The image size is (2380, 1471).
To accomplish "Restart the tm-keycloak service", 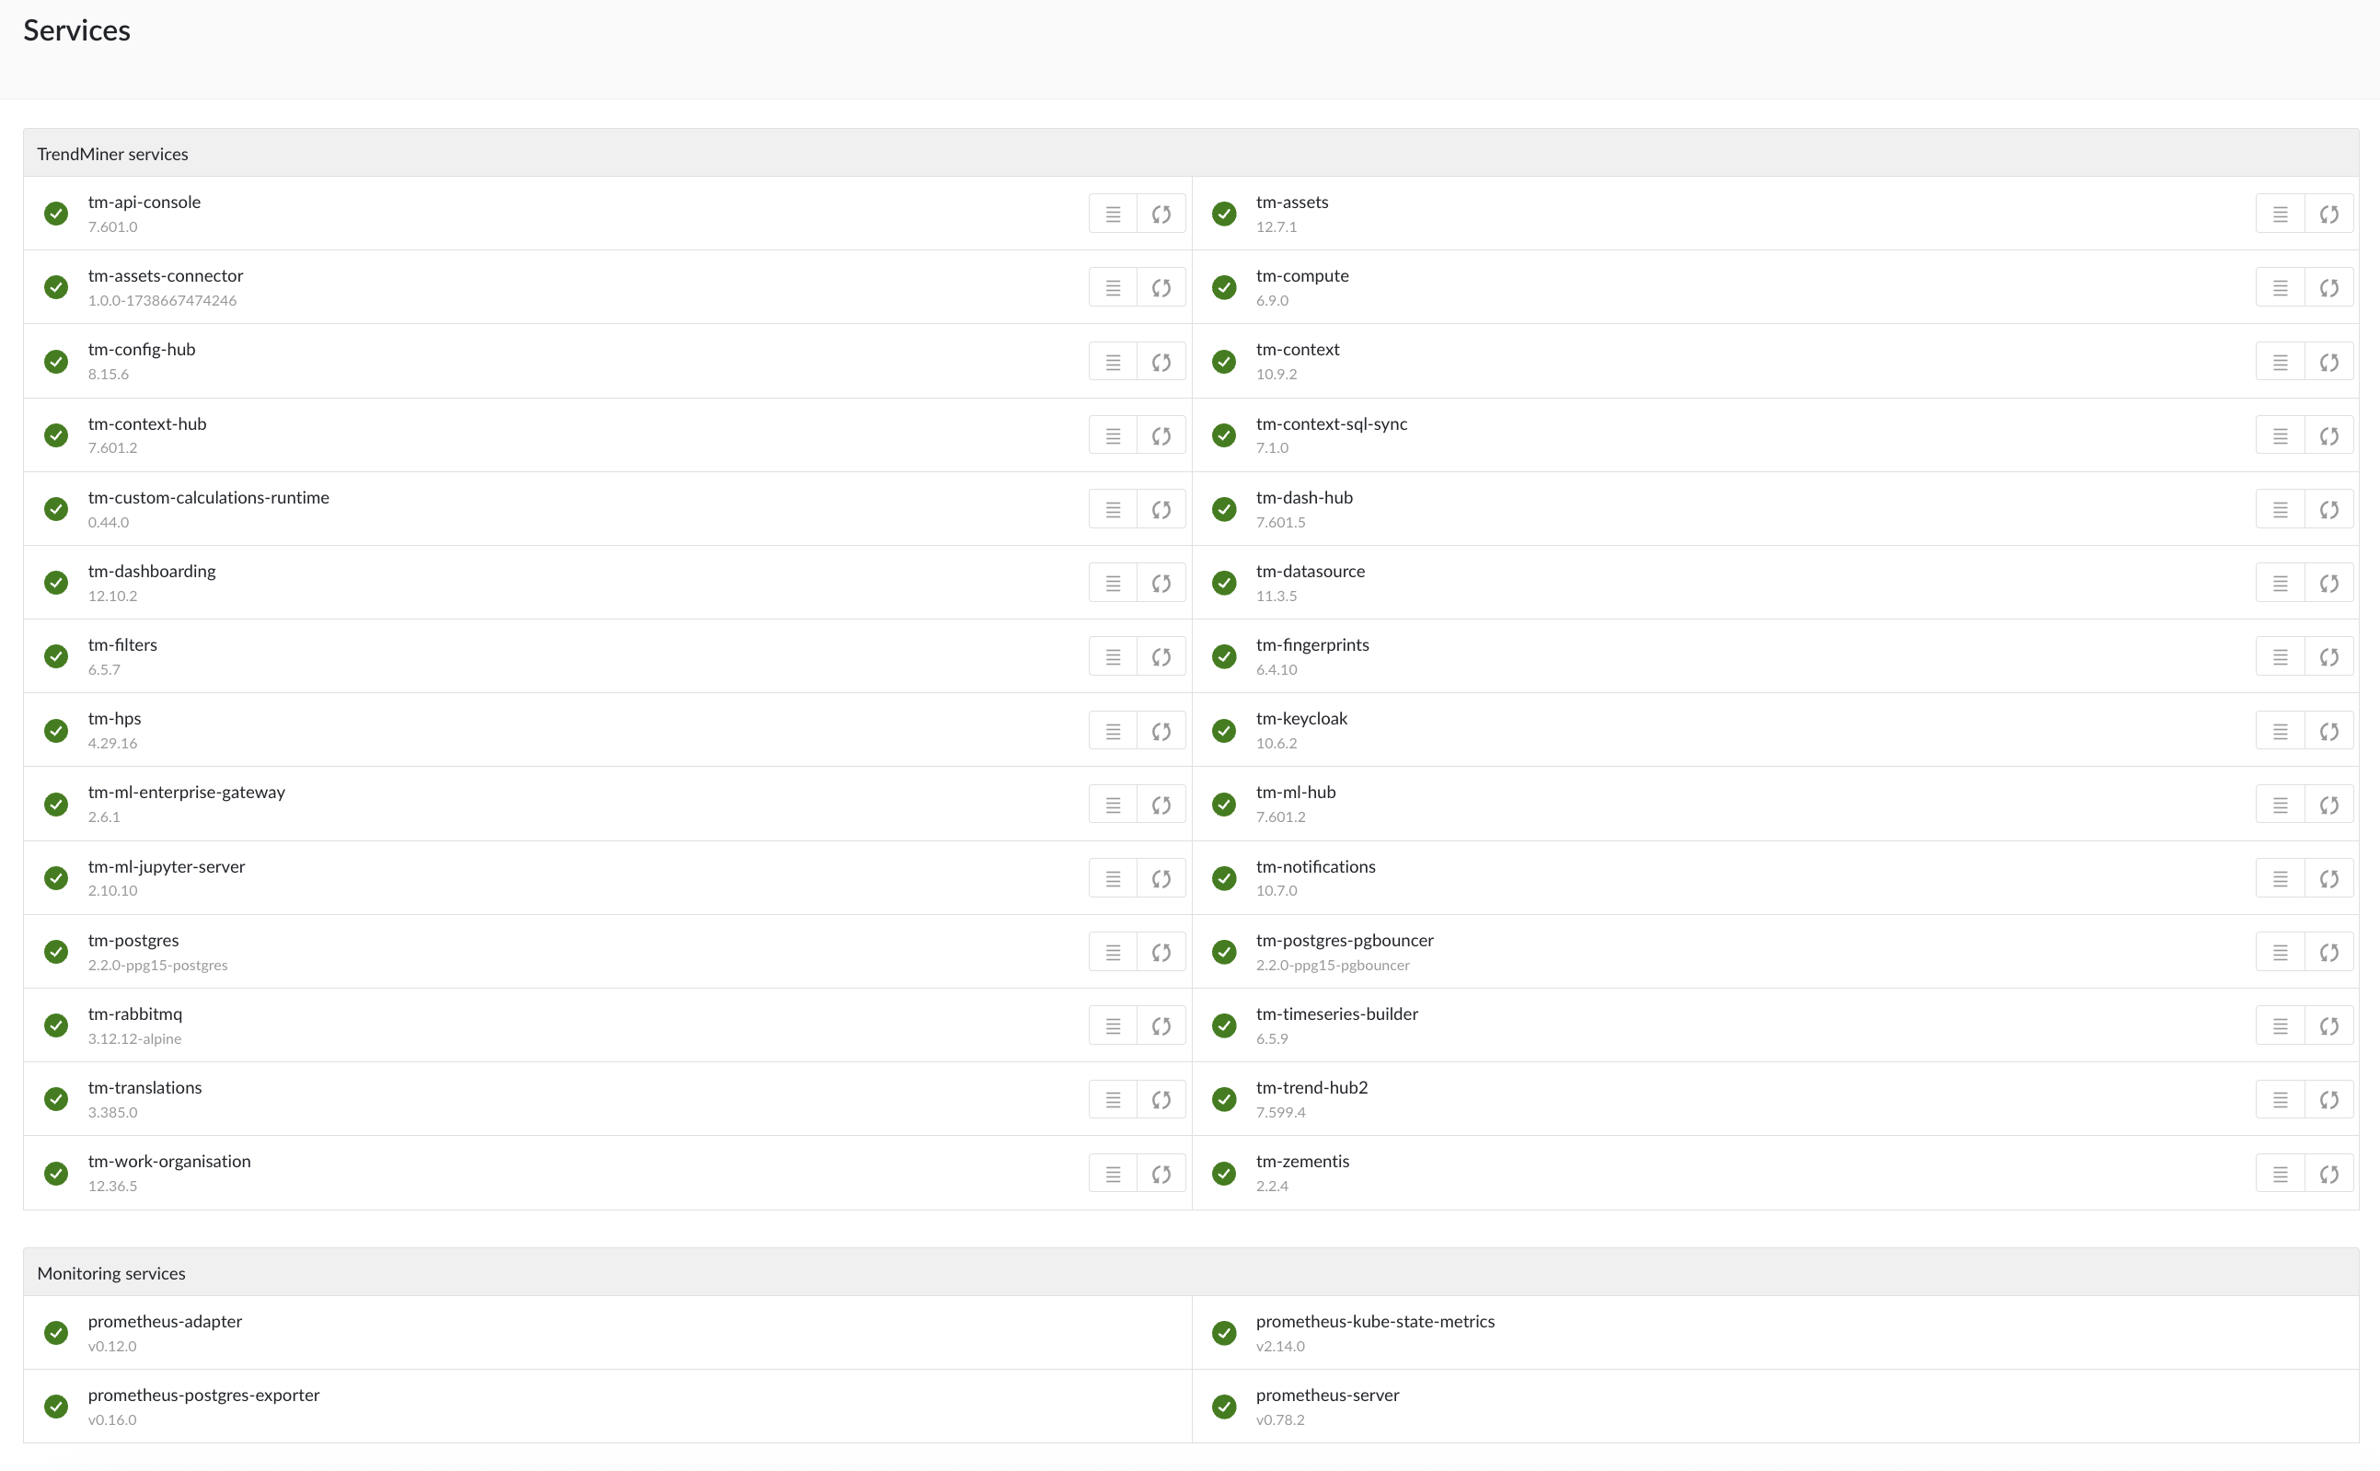I will (x=2328, y=731).
